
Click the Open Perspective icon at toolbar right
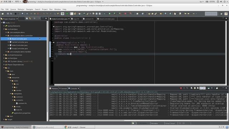click(221, 14)
